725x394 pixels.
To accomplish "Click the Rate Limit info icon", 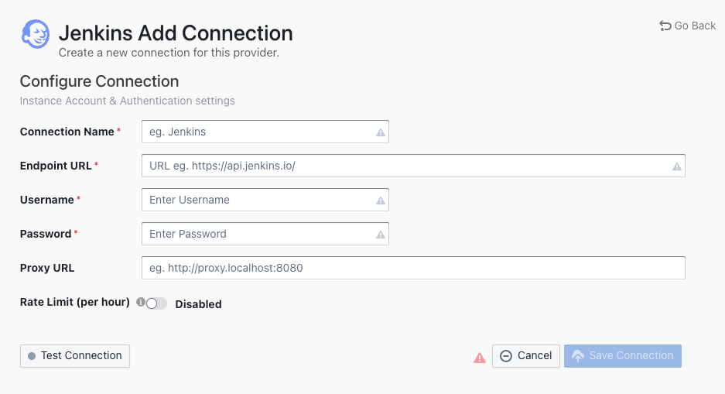I will (x=141, y=303).
